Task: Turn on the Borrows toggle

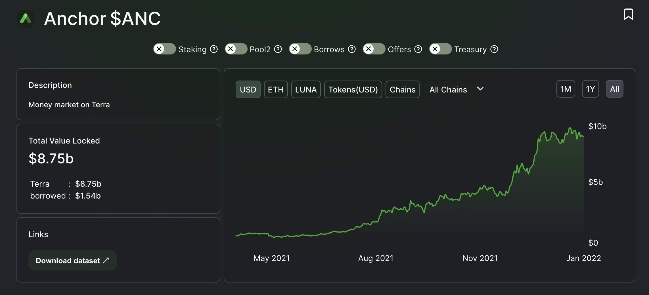Action: point(300,49)
